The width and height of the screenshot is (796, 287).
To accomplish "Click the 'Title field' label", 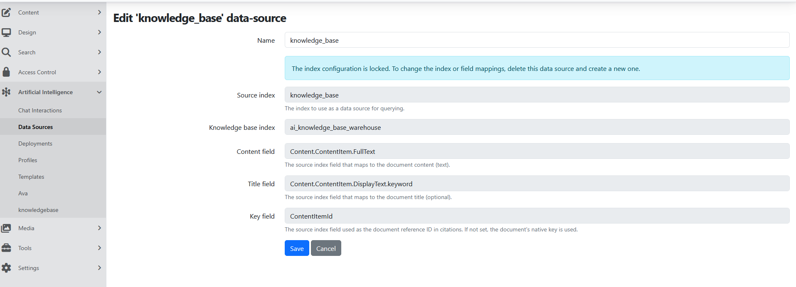I will 261,184.
